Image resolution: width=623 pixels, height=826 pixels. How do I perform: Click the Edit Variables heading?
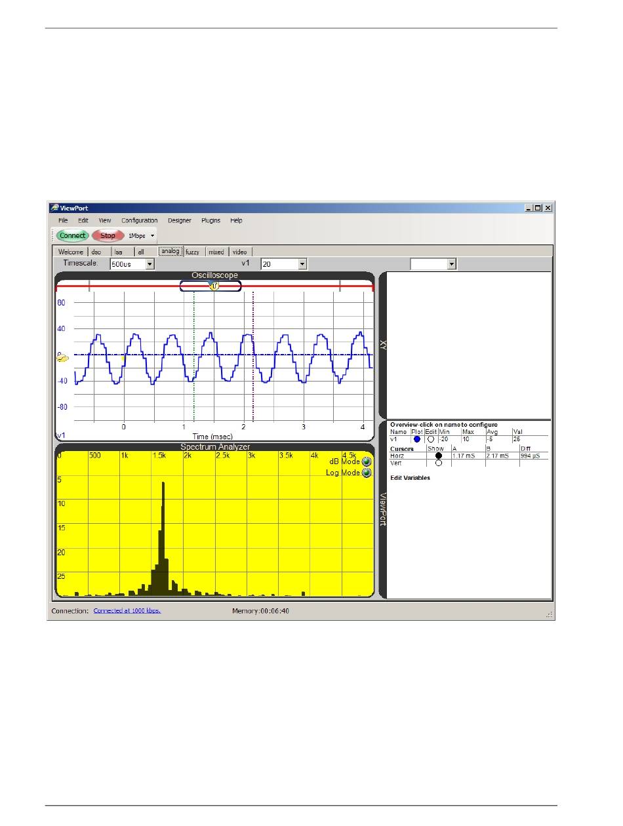[x=410, y=478]
